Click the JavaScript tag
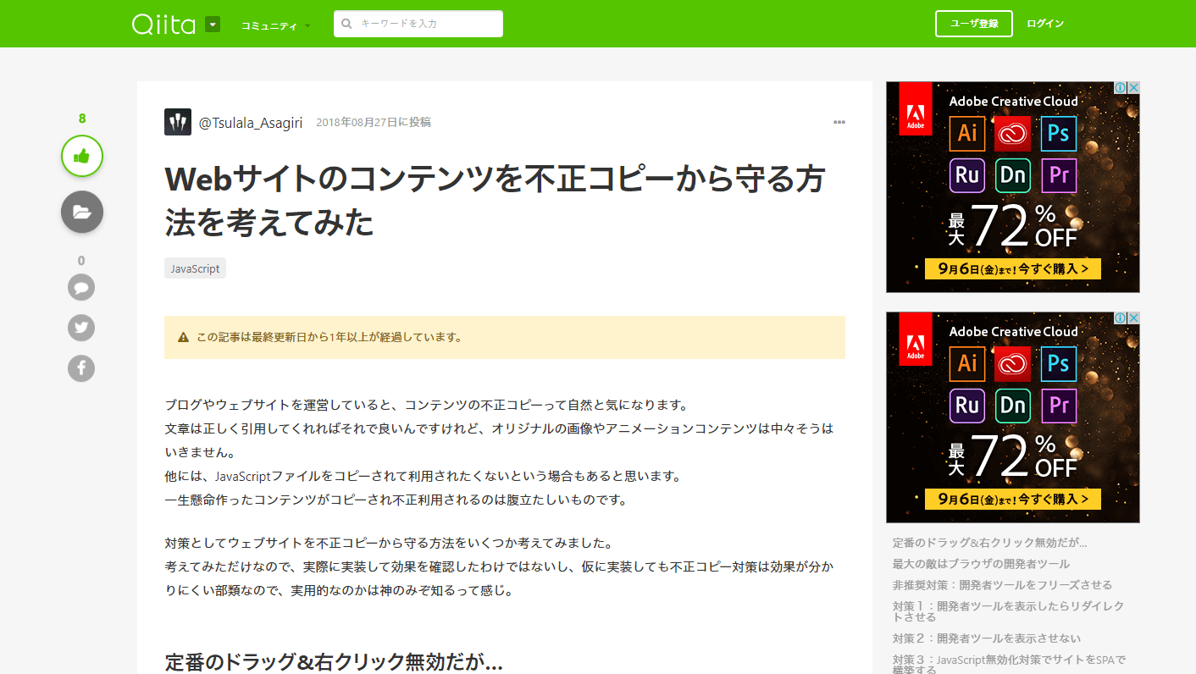1196x674 pixels. 195,268
